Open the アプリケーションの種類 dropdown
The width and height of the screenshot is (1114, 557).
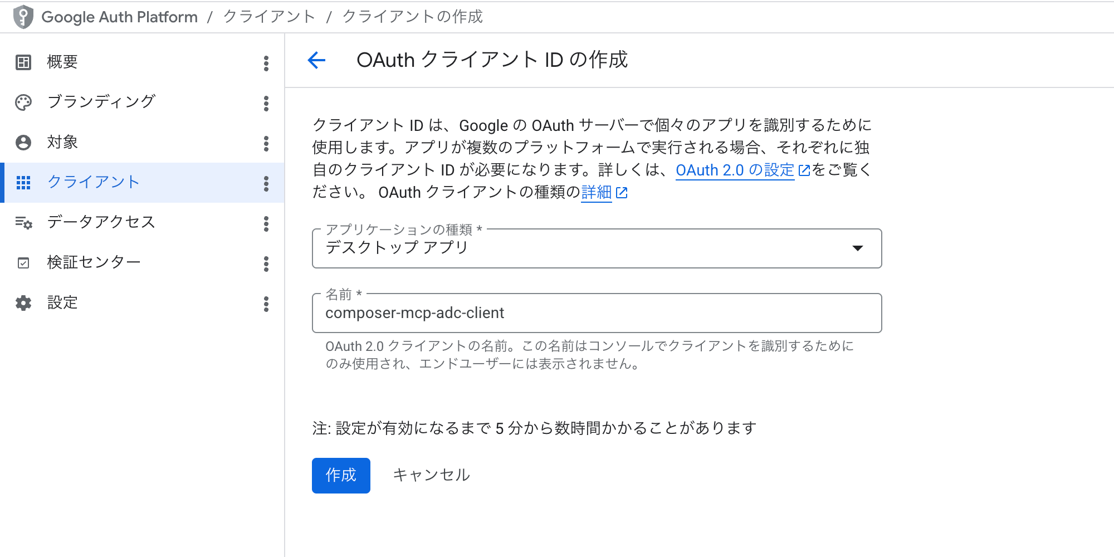pyautogui.click(x=857, y=248)
